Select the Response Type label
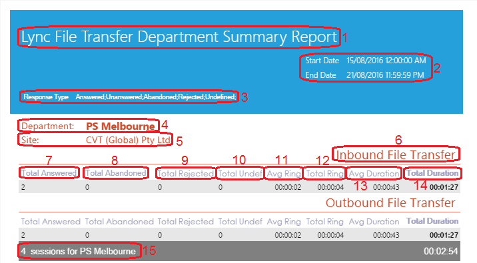 46,97
